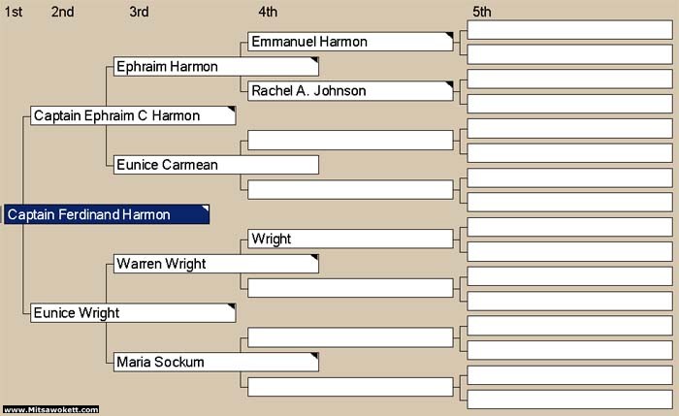This screenshot has width=679, height=416.
Task: Open the www.Mitsawokett.com link
Action: click(x=51, y=409)
